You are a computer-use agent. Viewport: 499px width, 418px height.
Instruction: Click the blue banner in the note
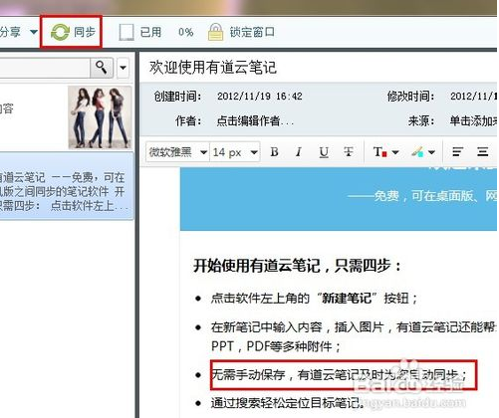pyautogui.click(x=339, y=199)
